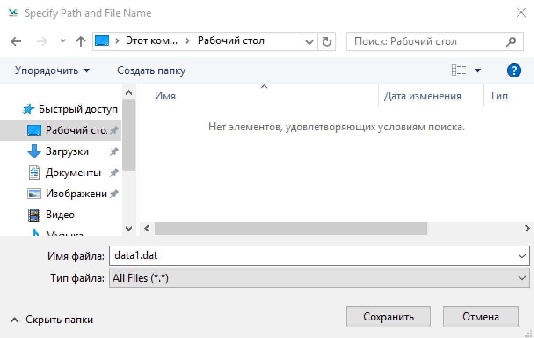Select Документы in the navigation pane

(73, 173)
